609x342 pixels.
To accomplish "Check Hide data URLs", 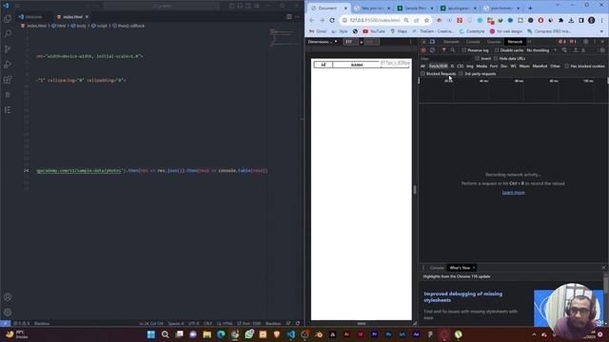I will (x=496, y=59).
